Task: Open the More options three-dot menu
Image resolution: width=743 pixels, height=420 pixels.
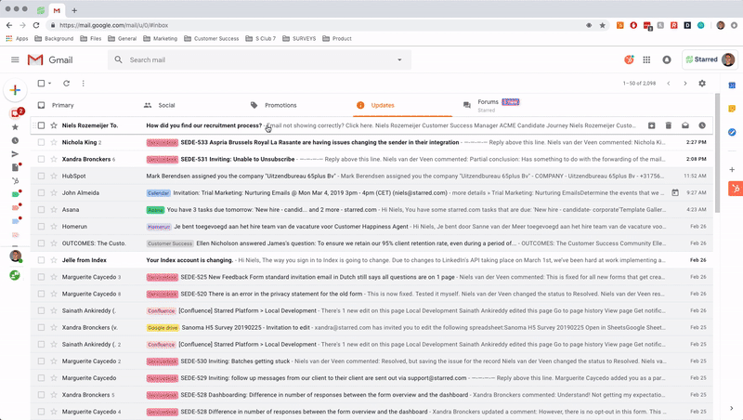Action: [84, 84]
